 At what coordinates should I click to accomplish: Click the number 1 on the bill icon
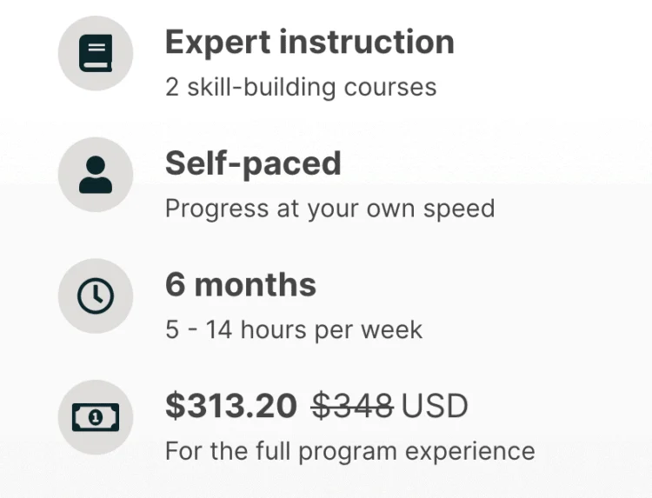(96, 417)
